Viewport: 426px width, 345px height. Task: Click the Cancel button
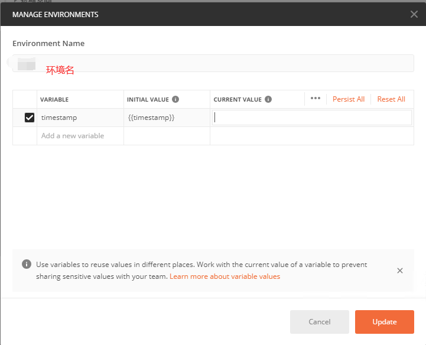tap(320, 322)
